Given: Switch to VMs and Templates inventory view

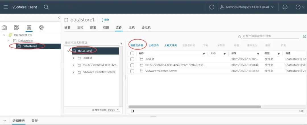Looking at the screenshot, I should pyautogui.click(x=17, y=27).
